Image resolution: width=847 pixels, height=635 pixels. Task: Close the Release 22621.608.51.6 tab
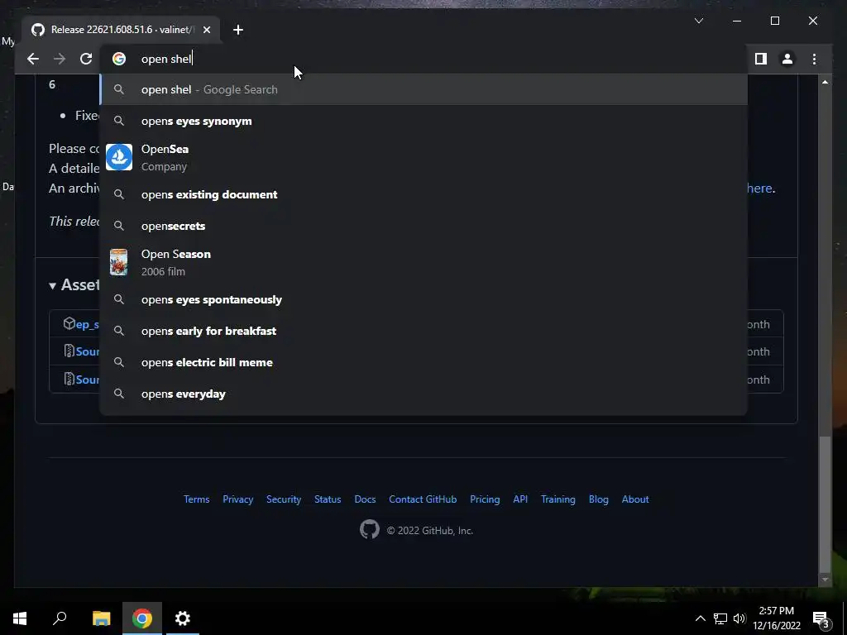(206, 30)
